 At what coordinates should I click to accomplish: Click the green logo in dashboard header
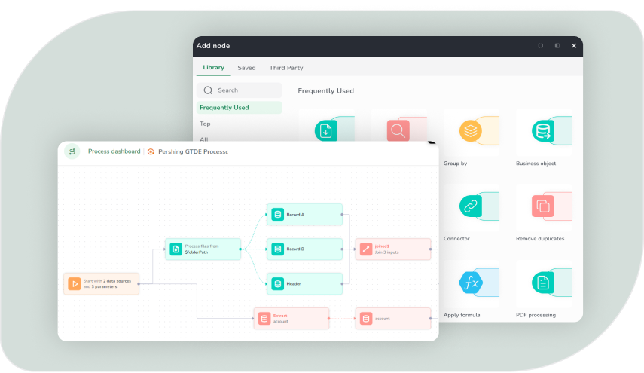click(72, 151)
